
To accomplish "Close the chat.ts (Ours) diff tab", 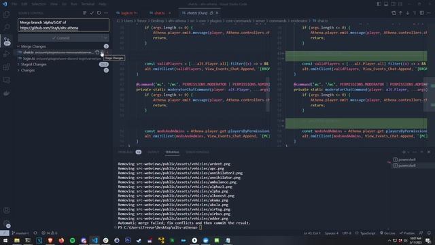I will click(x=217, y=13).
